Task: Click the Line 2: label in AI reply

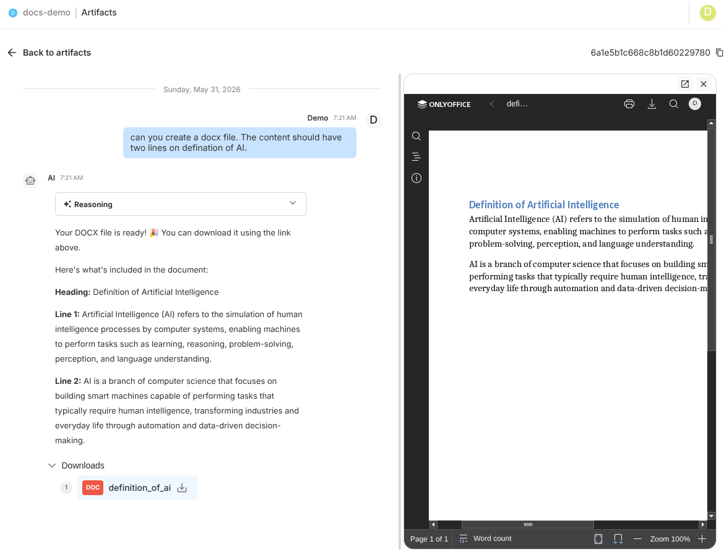Action: coord(68,381)
